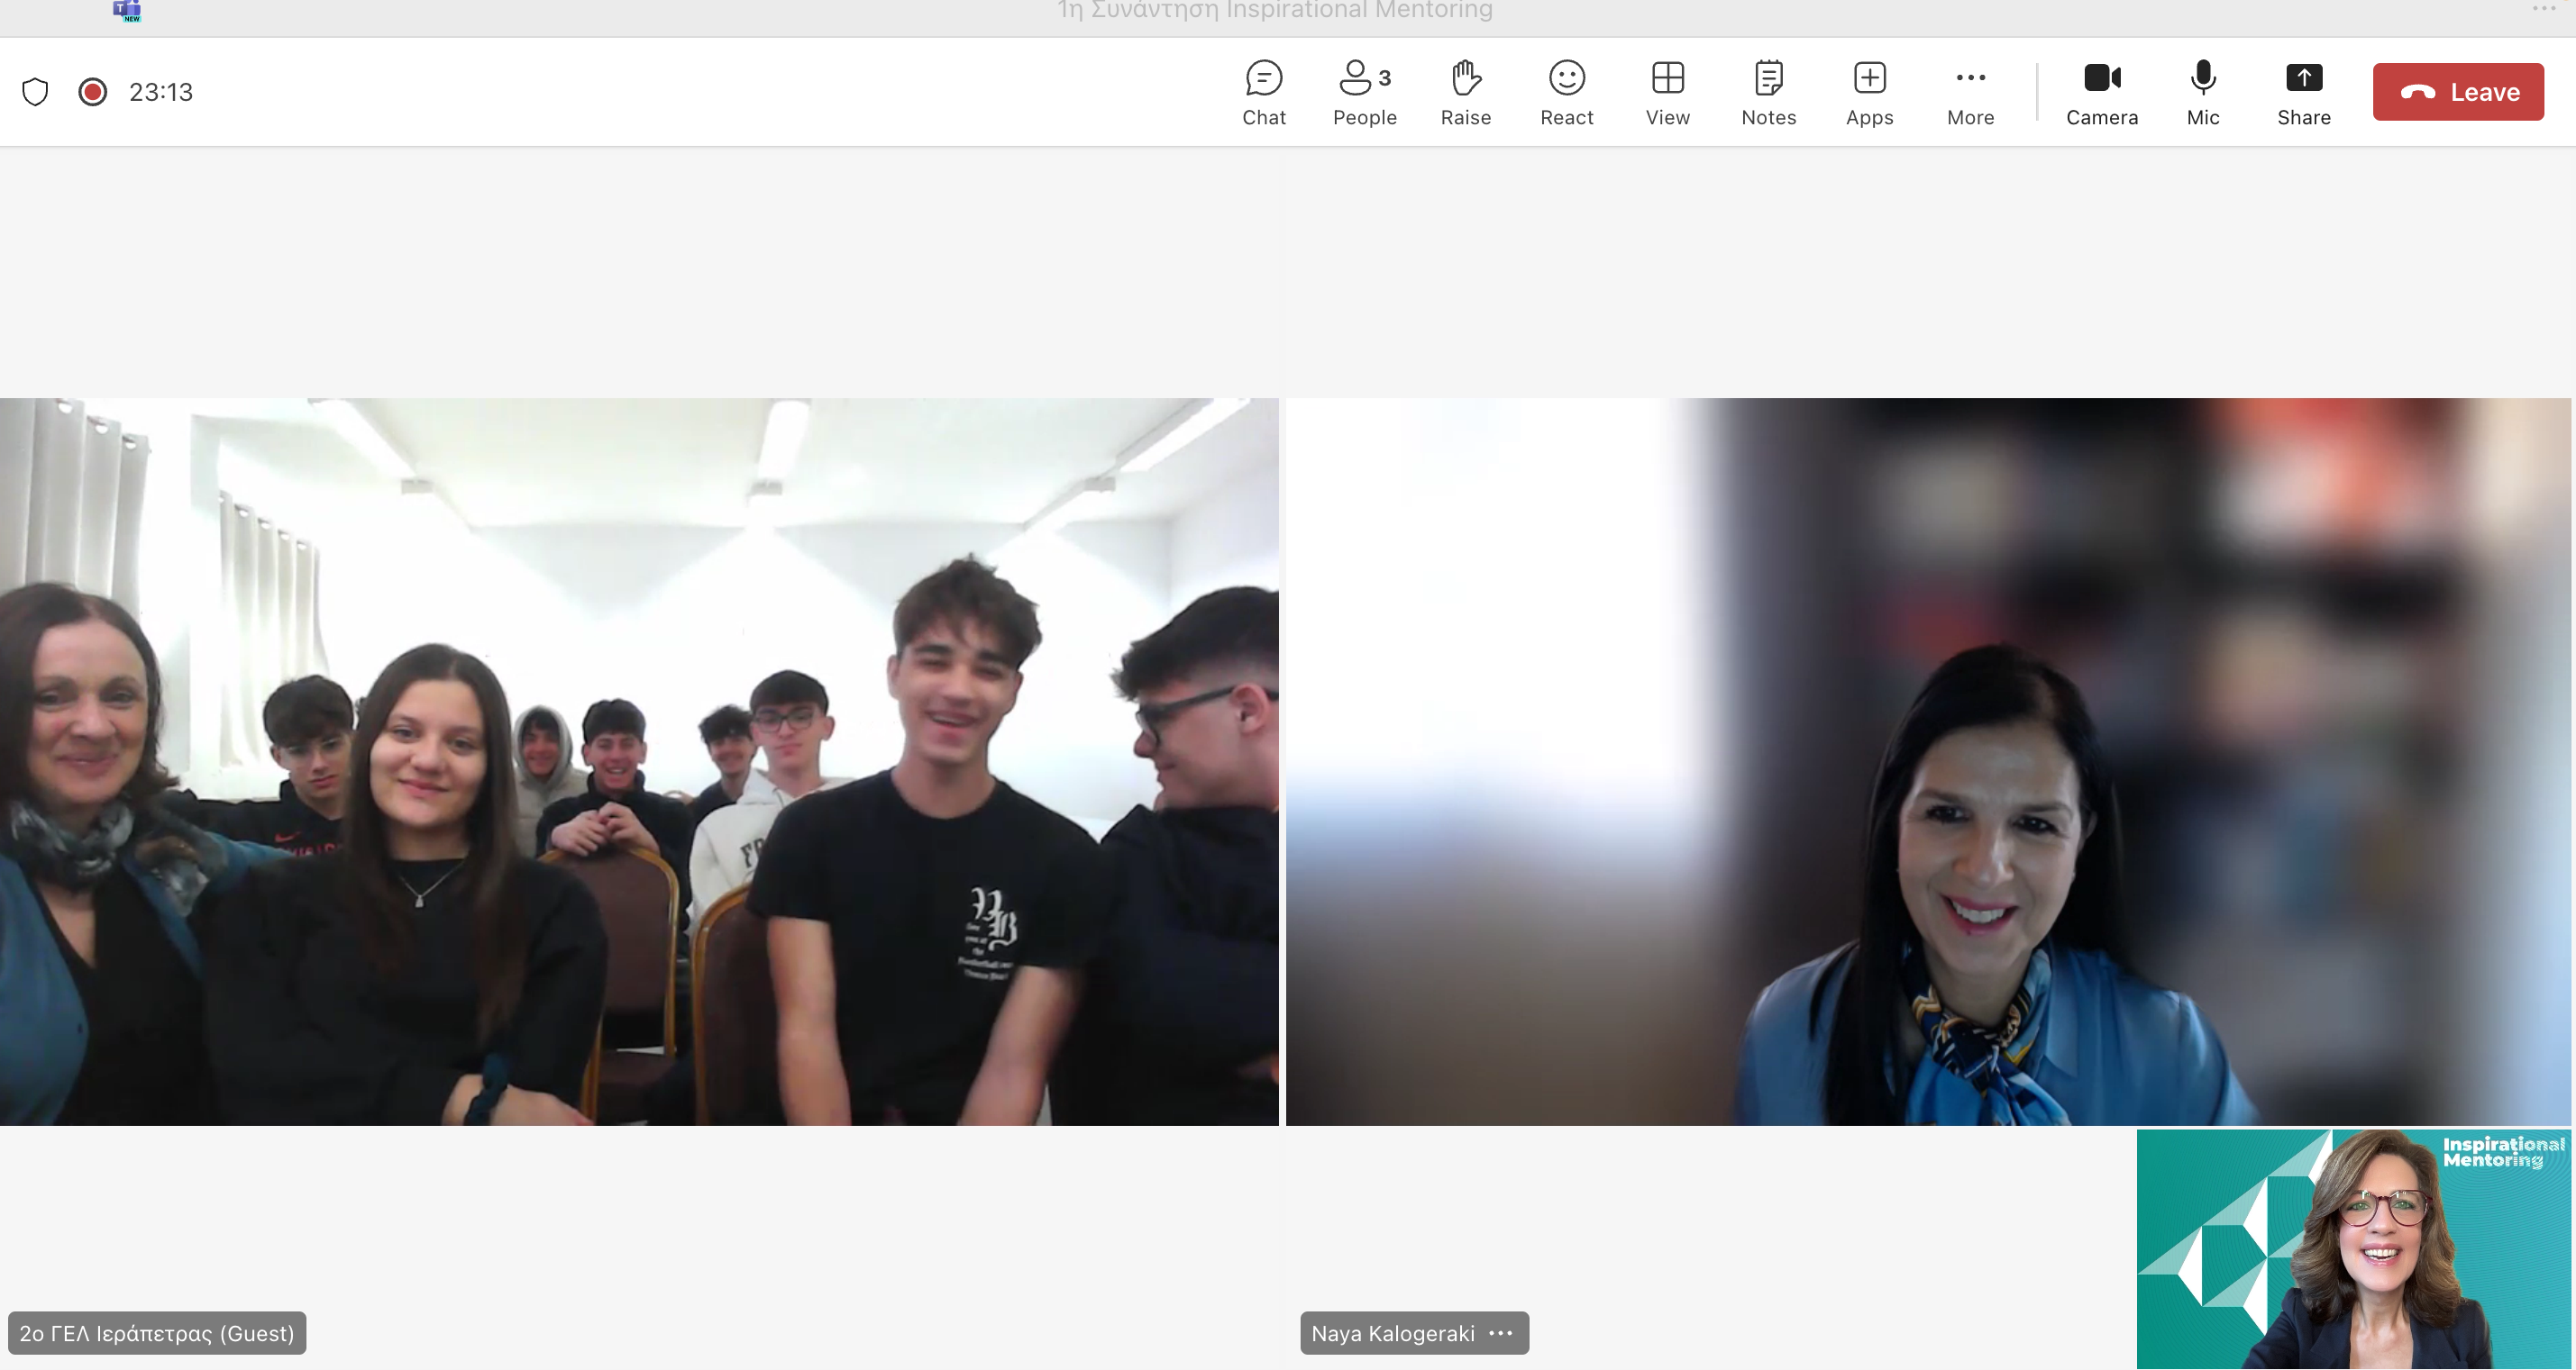The image size is (2576, 1370).
Task: Click the 2ο ΓΕΛ Ιεράπετρας guest label
Action: tap(157, 1333)
